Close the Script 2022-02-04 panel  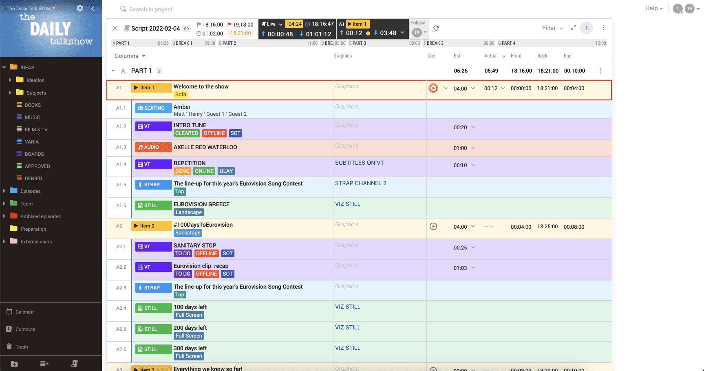pos(115,28)
